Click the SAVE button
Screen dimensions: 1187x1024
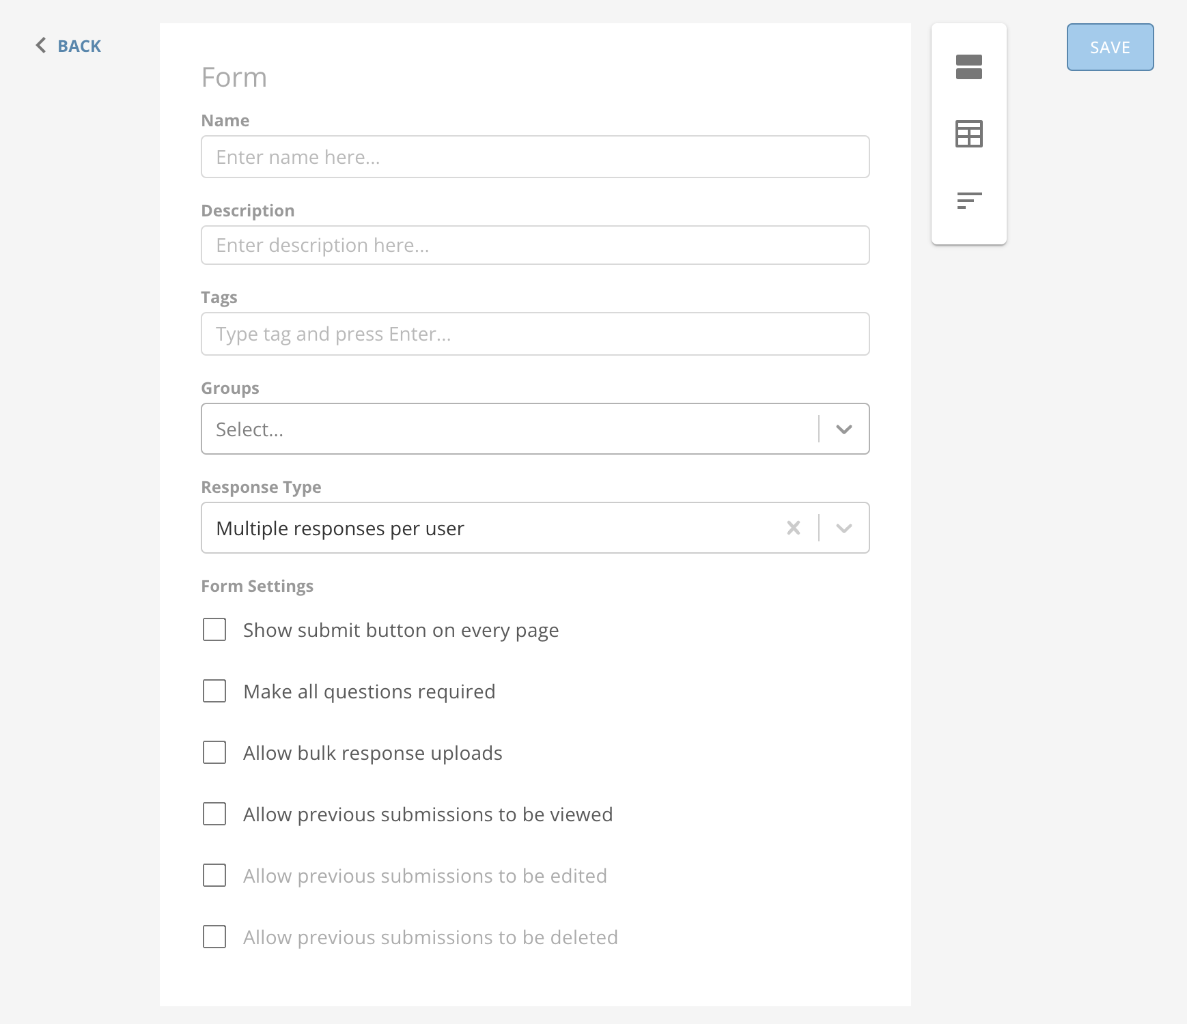(x=1109, y=46)
